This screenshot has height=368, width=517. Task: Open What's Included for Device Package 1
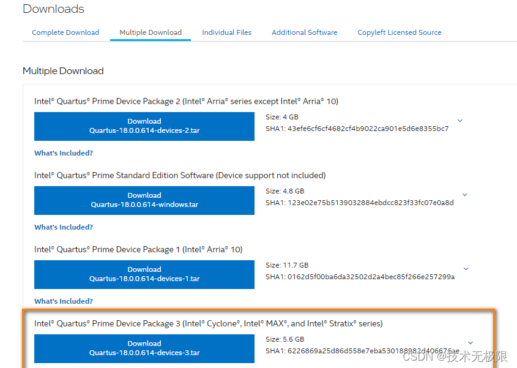click(64, 301)
